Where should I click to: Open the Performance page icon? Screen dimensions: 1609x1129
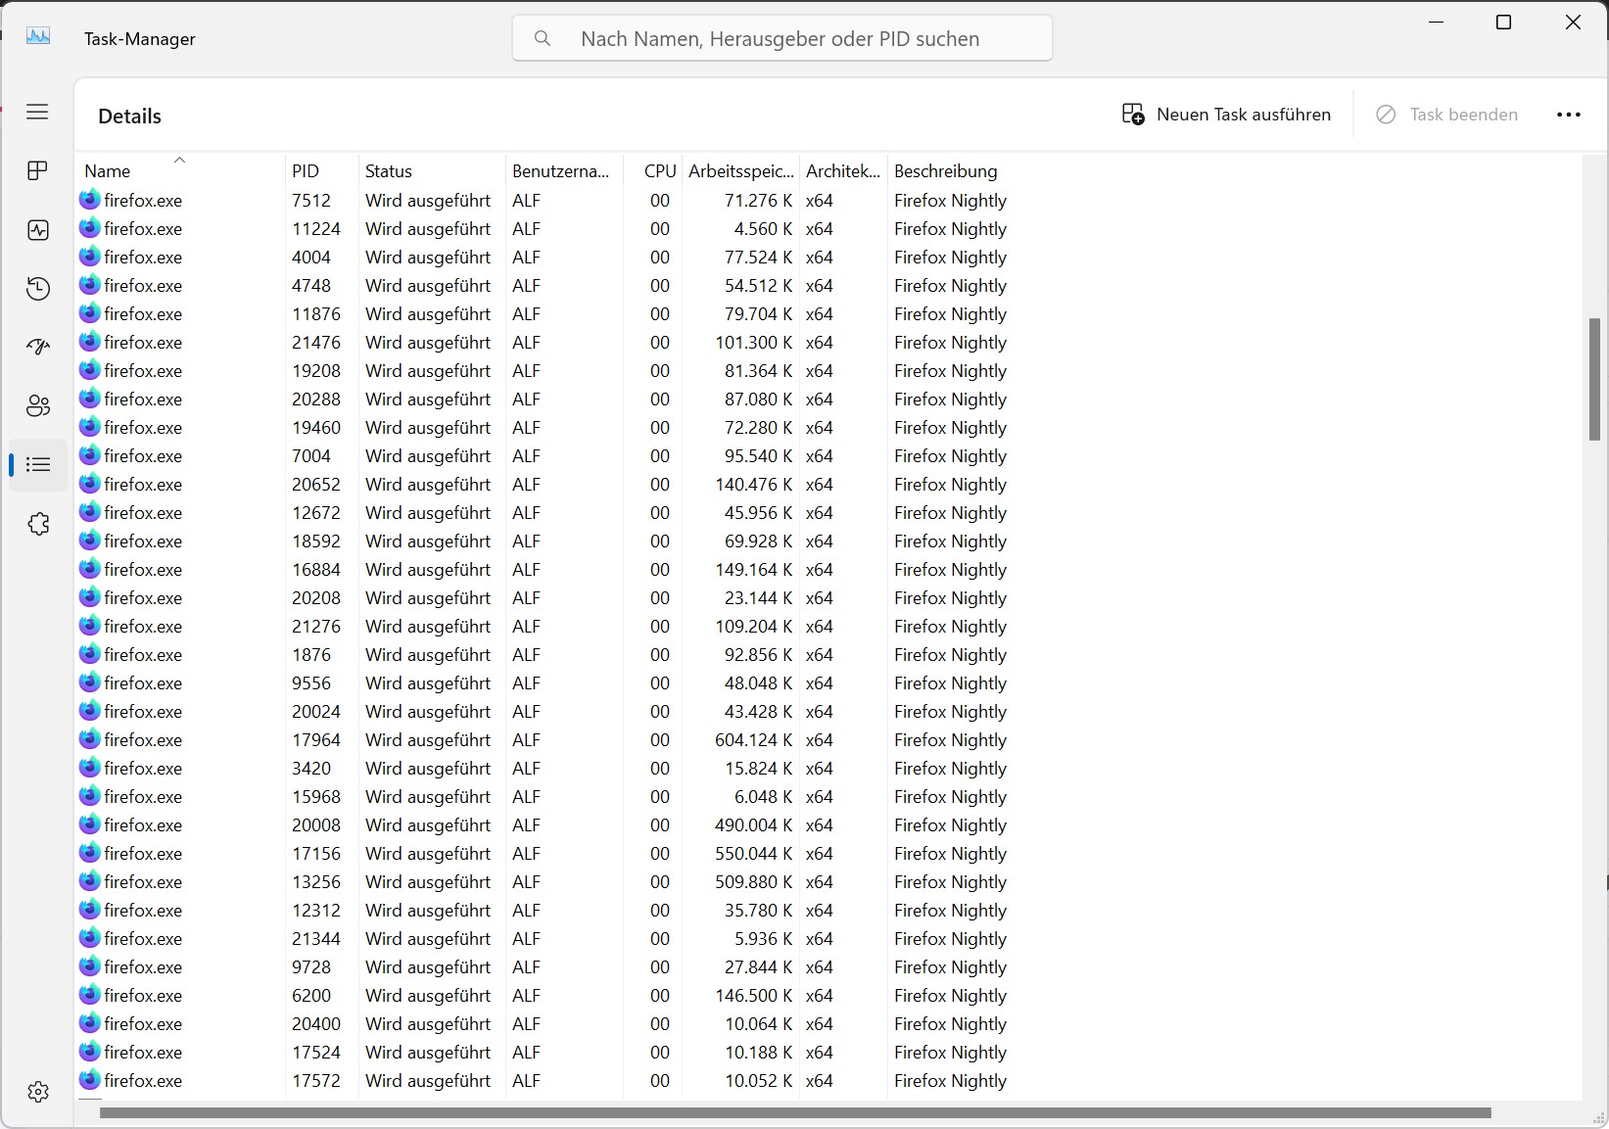tap(37, 230)
